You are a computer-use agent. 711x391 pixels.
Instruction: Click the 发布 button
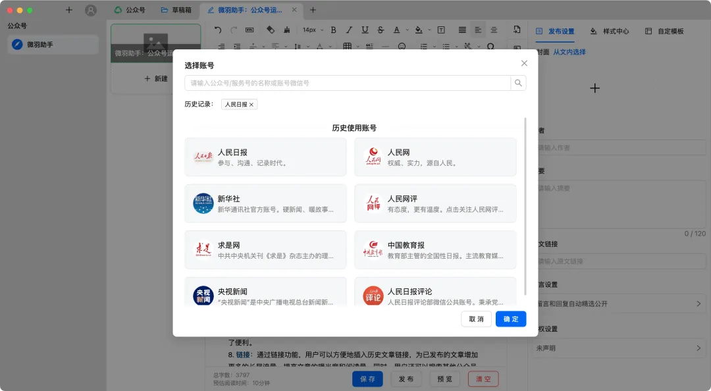click(406, 378)
